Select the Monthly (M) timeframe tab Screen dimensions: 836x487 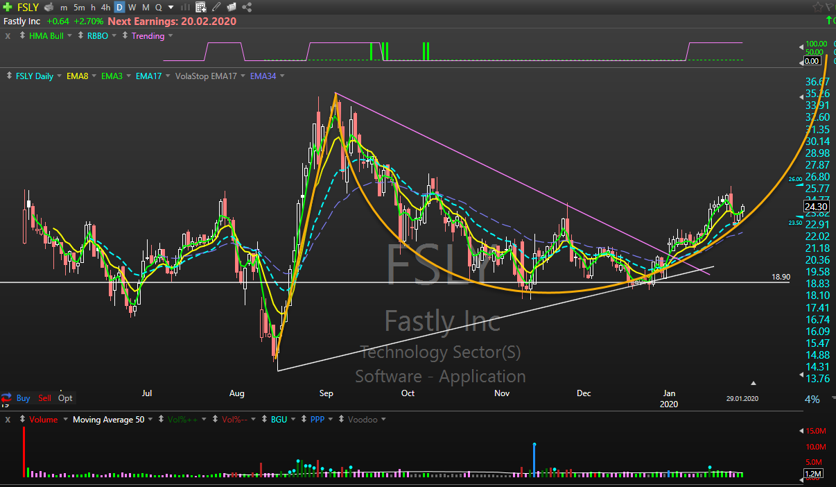tap(146, 8)
